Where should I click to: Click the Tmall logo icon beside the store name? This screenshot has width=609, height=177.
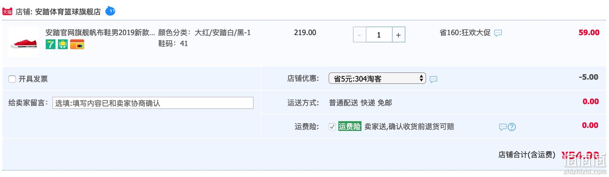click(7, 12)
